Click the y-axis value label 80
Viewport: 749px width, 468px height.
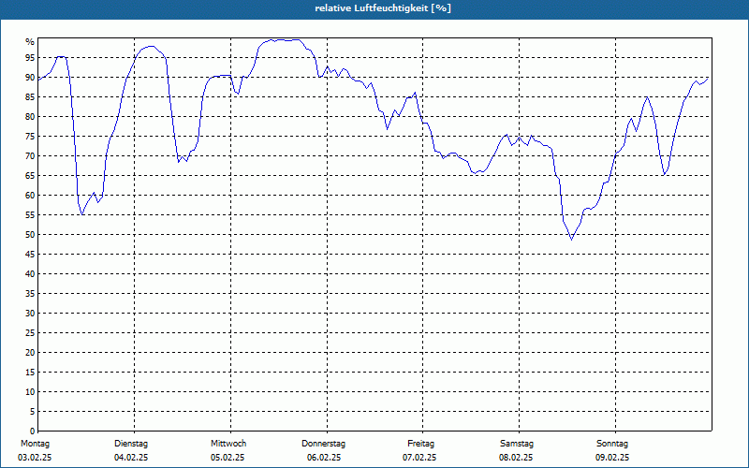[x=30, y=116]
